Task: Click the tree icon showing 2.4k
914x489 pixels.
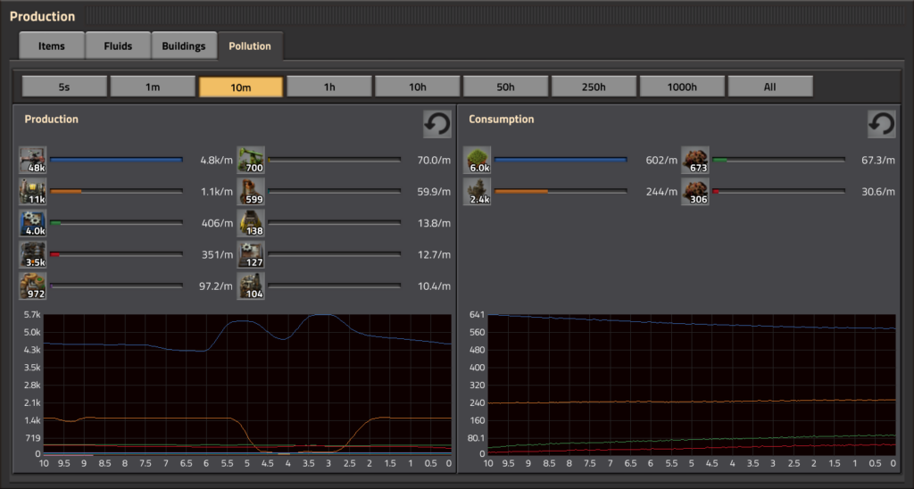Action: point(477,192)
